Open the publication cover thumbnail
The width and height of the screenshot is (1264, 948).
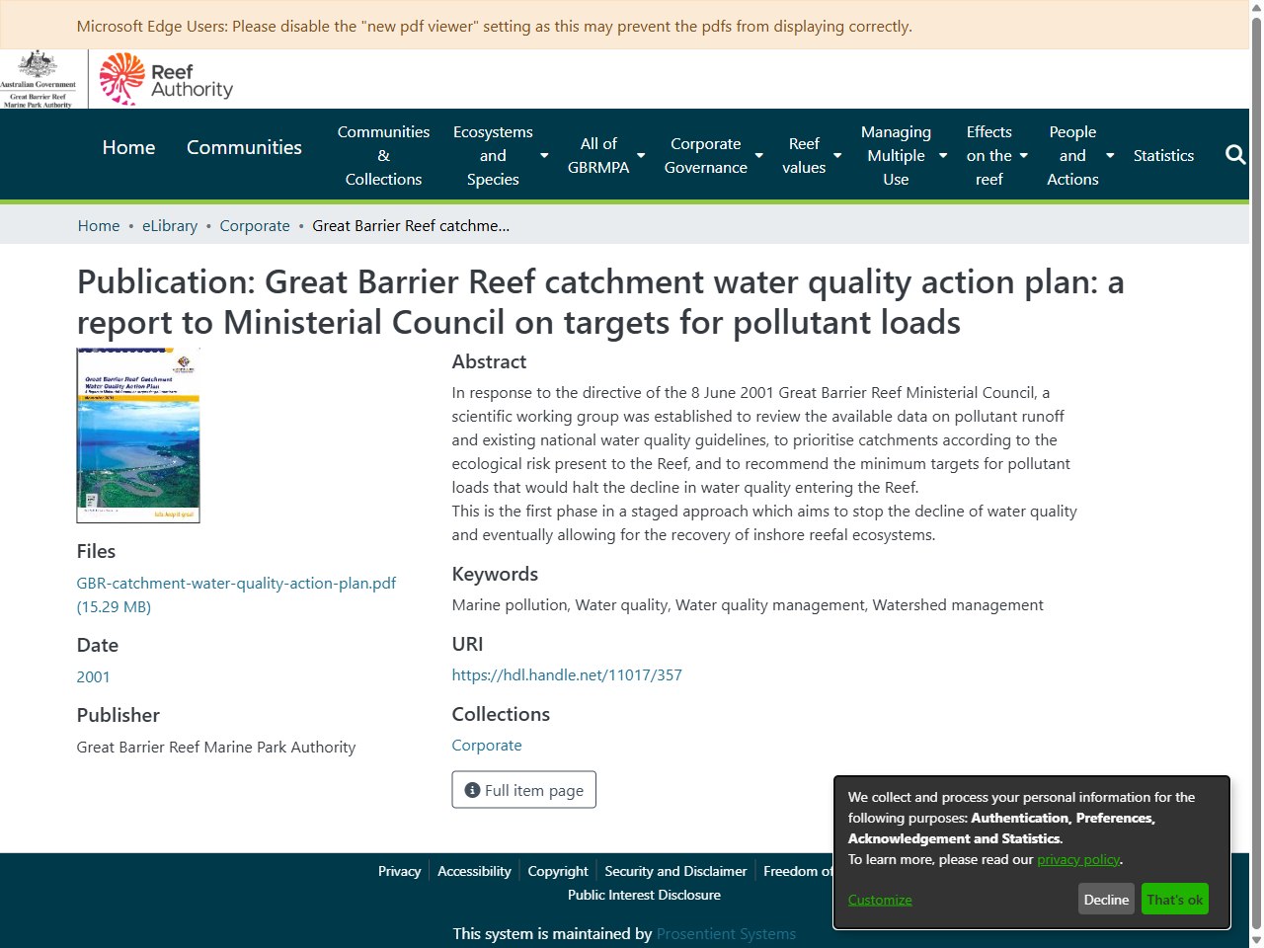point(138,435)
